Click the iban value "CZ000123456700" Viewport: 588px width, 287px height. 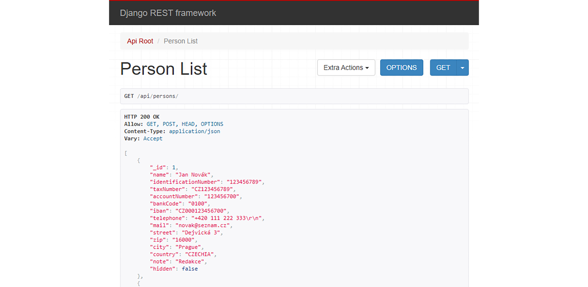201,211
